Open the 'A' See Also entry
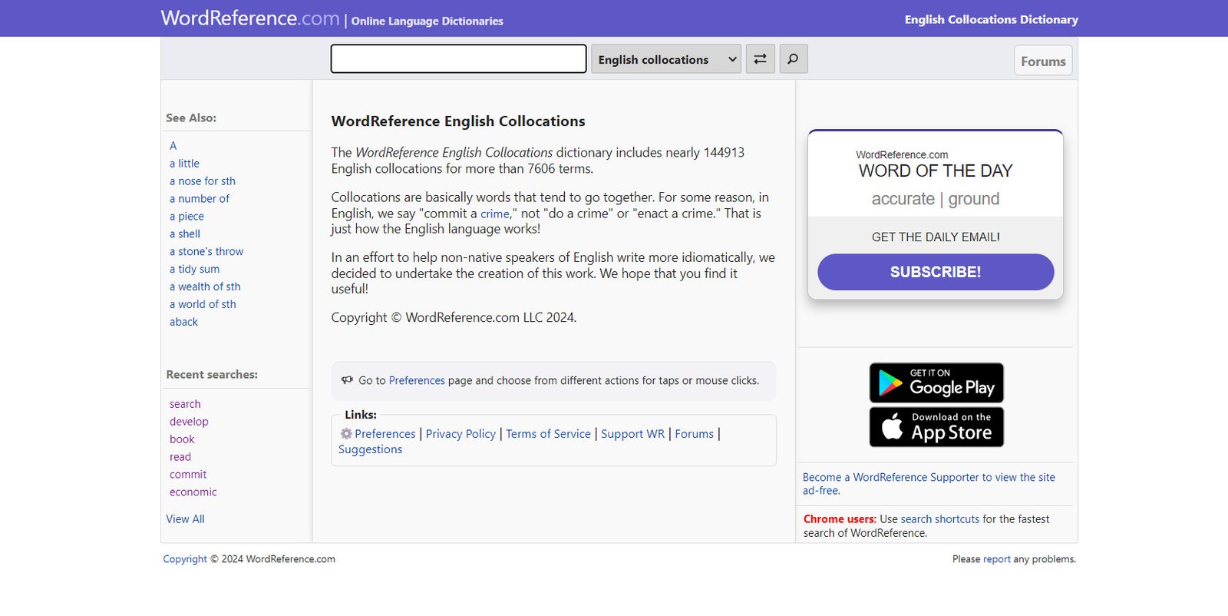This screenshot has height=616, width=1228. click(x=173, y=146)
